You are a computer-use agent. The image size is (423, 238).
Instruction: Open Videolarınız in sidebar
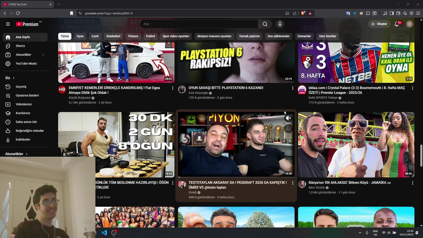pos(25,104)
